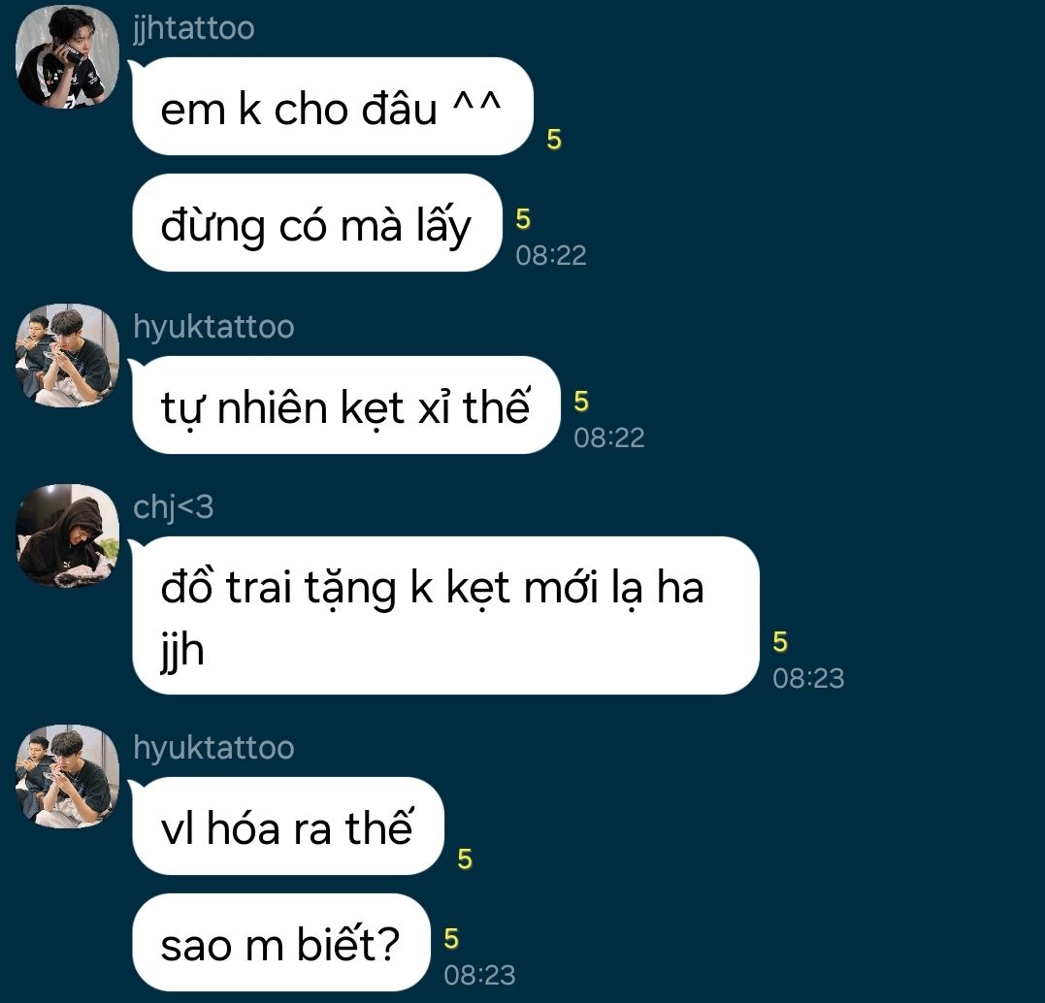1045x1003 pixels.
Task: Select the 'đừng có mà lấy' message bubble
Action: point(316,222)
